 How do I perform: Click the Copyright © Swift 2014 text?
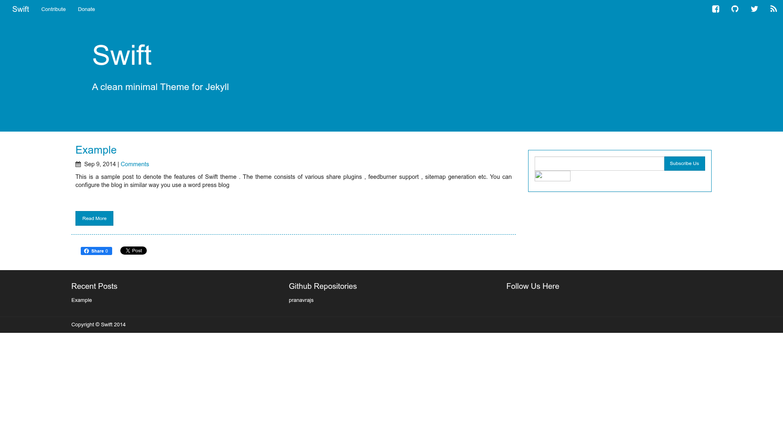[98, 325]
